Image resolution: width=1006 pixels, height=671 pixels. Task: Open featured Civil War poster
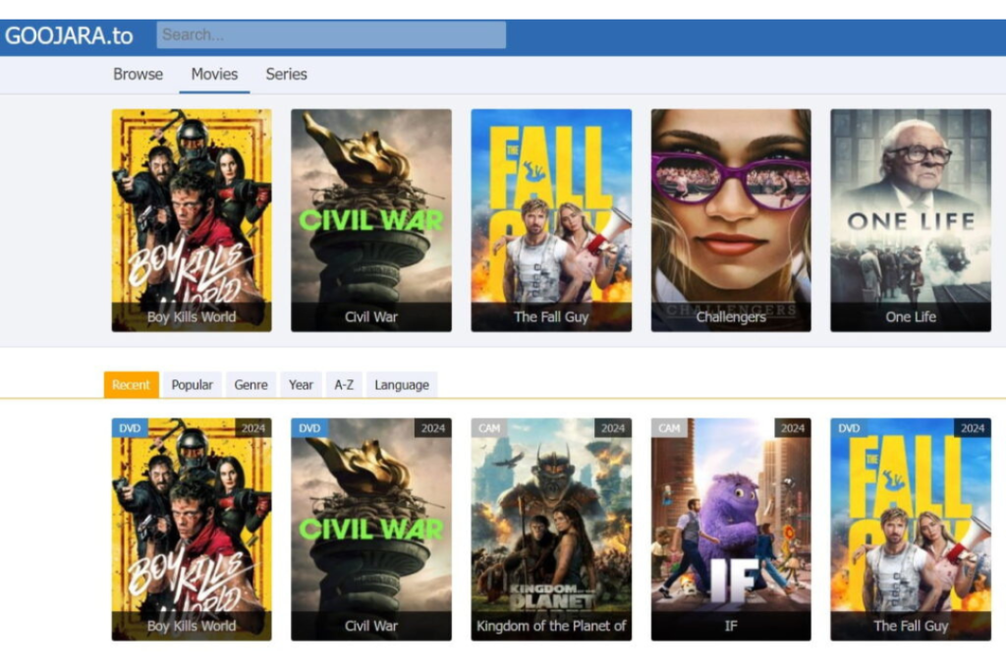pos(370,220)
